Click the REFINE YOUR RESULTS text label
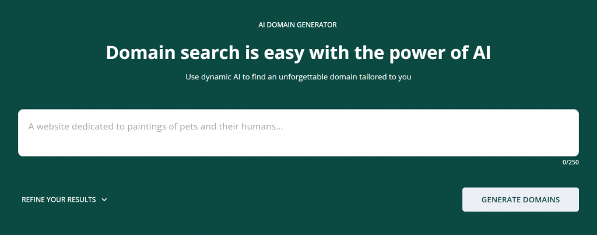The image size is (597, 235). click(x=58, y=199)
